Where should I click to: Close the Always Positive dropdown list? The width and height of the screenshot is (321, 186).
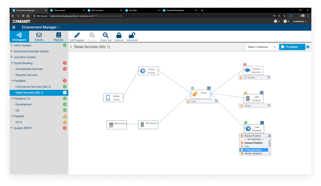point(255,136)
